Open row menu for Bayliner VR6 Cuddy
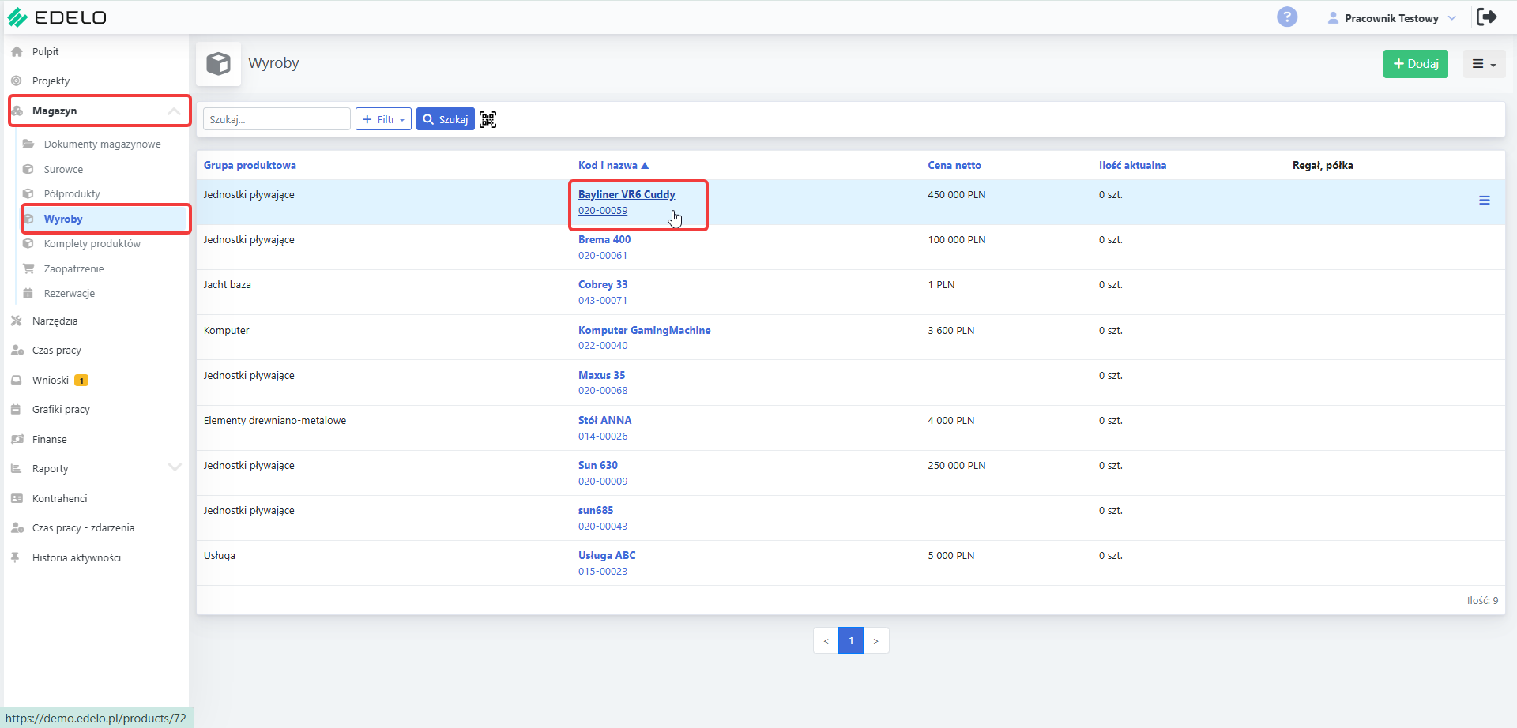 point(1485,201)
